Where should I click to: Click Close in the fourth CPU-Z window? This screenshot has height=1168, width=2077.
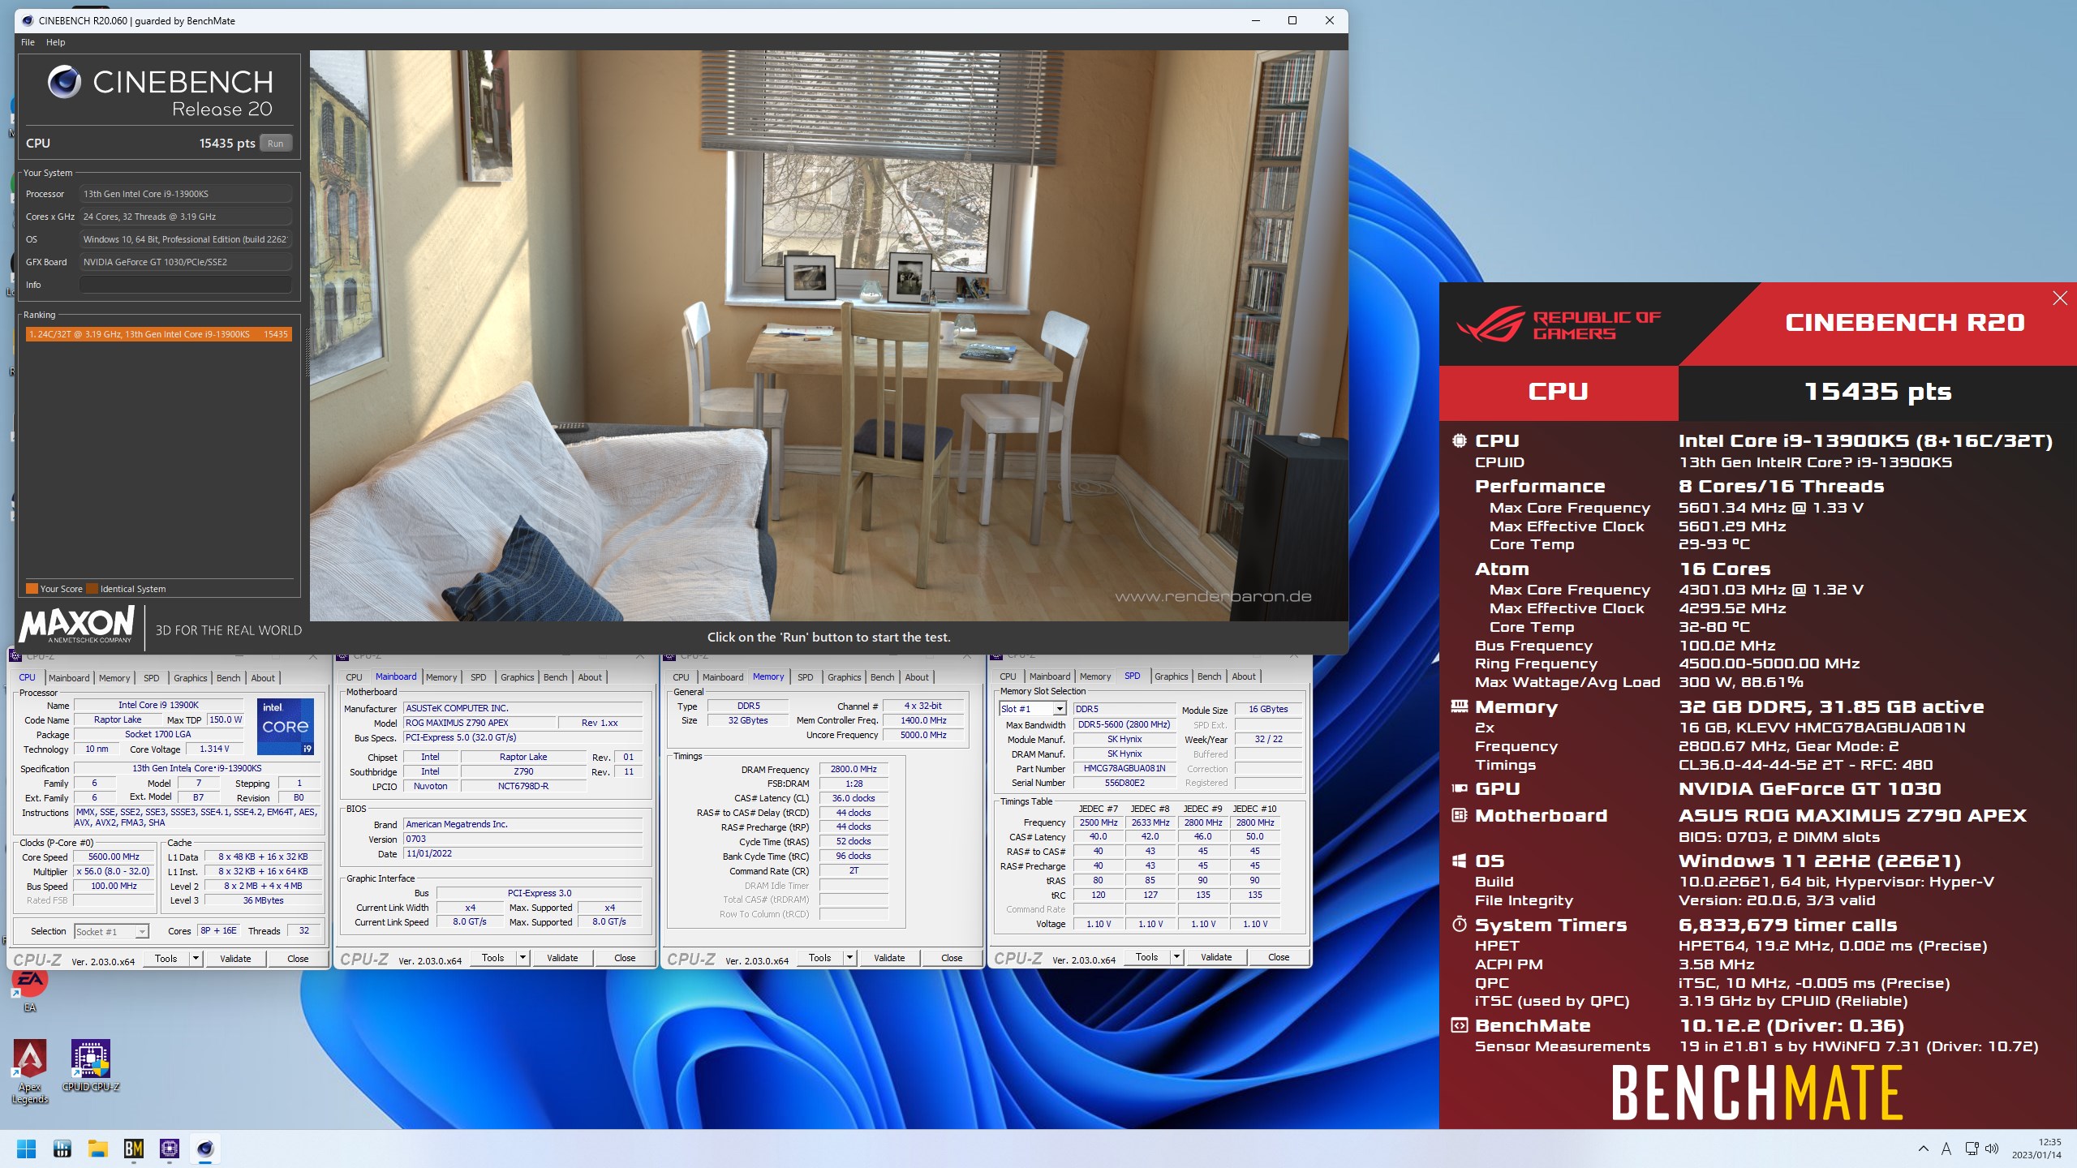[x=1279, y=957]
